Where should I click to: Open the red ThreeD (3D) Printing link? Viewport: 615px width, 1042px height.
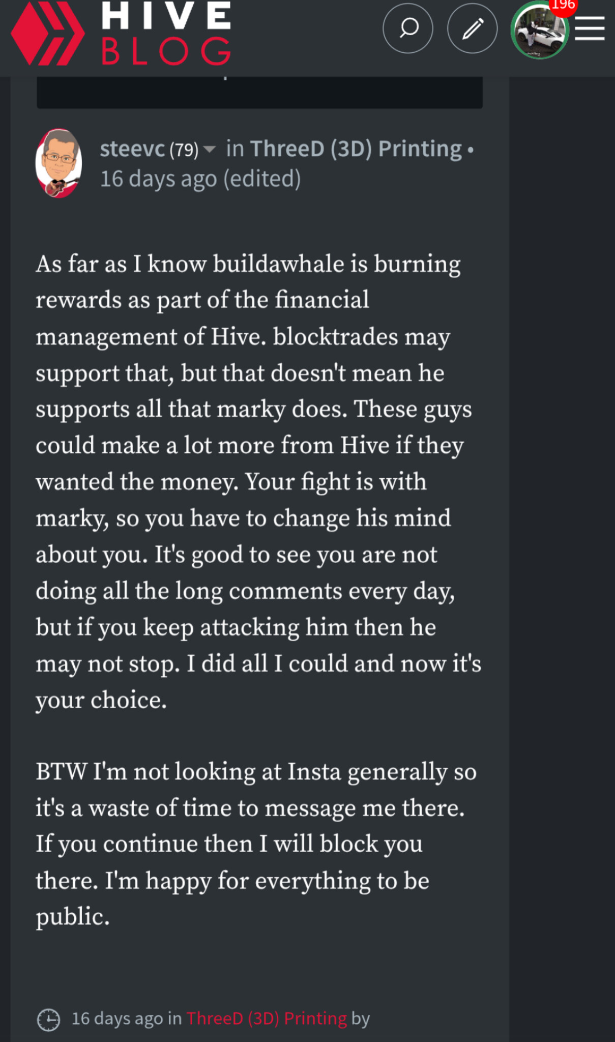coord(267,1019)
